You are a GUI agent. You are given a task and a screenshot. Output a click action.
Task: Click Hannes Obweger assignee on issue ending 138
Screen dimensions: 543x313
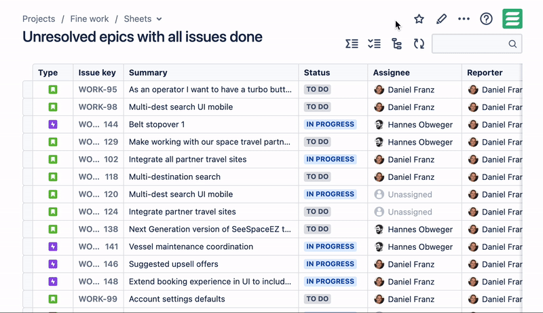click(413, 229)
